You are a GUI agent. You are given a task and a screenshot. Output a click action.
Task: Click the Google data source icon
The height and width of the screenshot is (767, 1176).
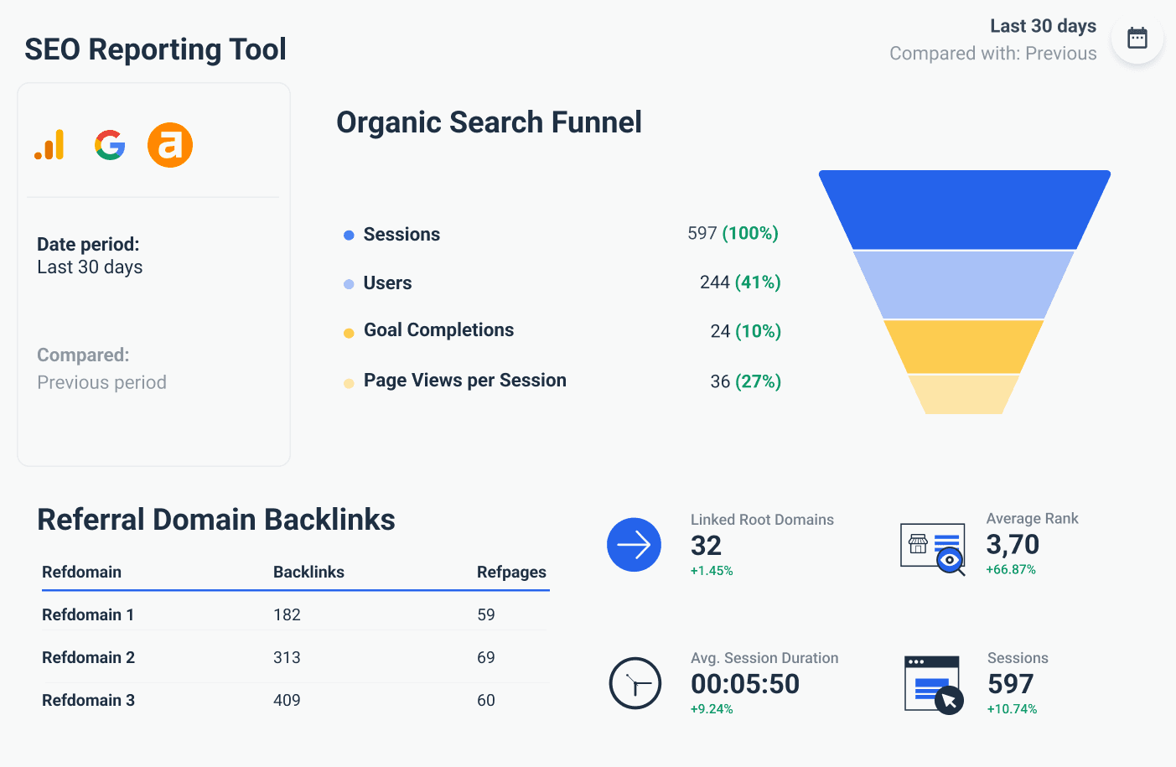tap(110, 144)
